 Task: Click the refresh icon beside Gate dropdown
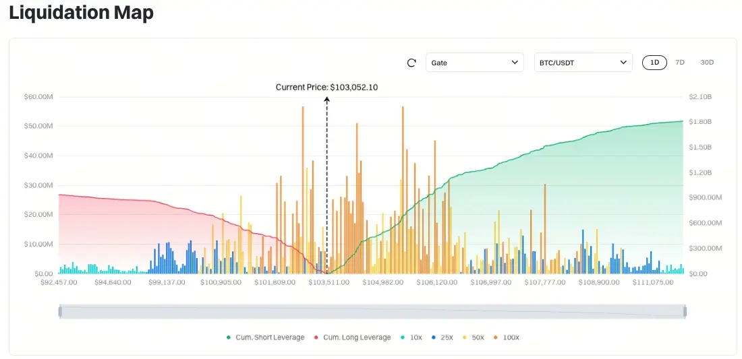(411, 63)
